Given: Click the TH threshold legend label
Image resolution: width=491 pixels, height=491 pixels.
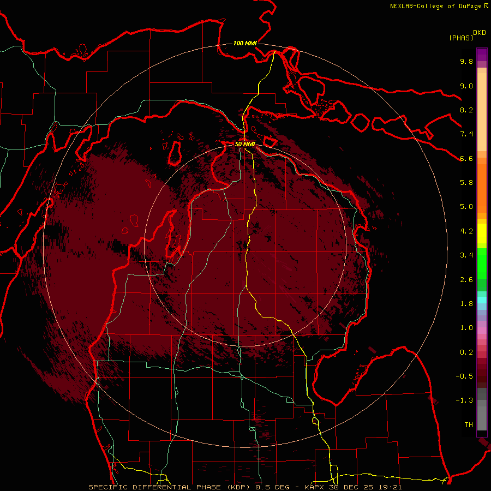Looking at the screenshot, I should click(469, 425).
